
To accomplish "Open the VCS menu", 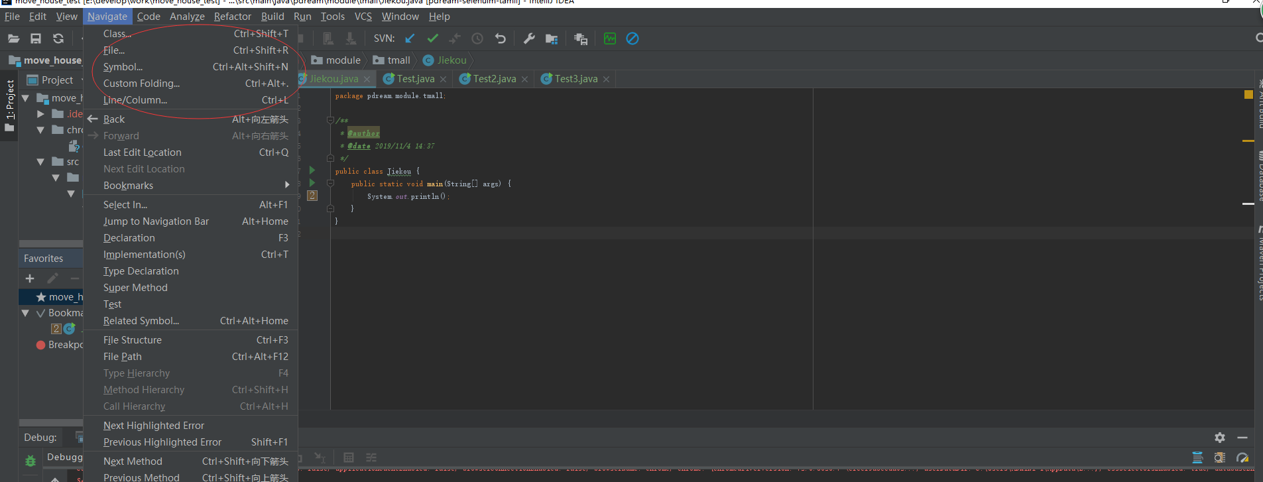I will [363, 17].
